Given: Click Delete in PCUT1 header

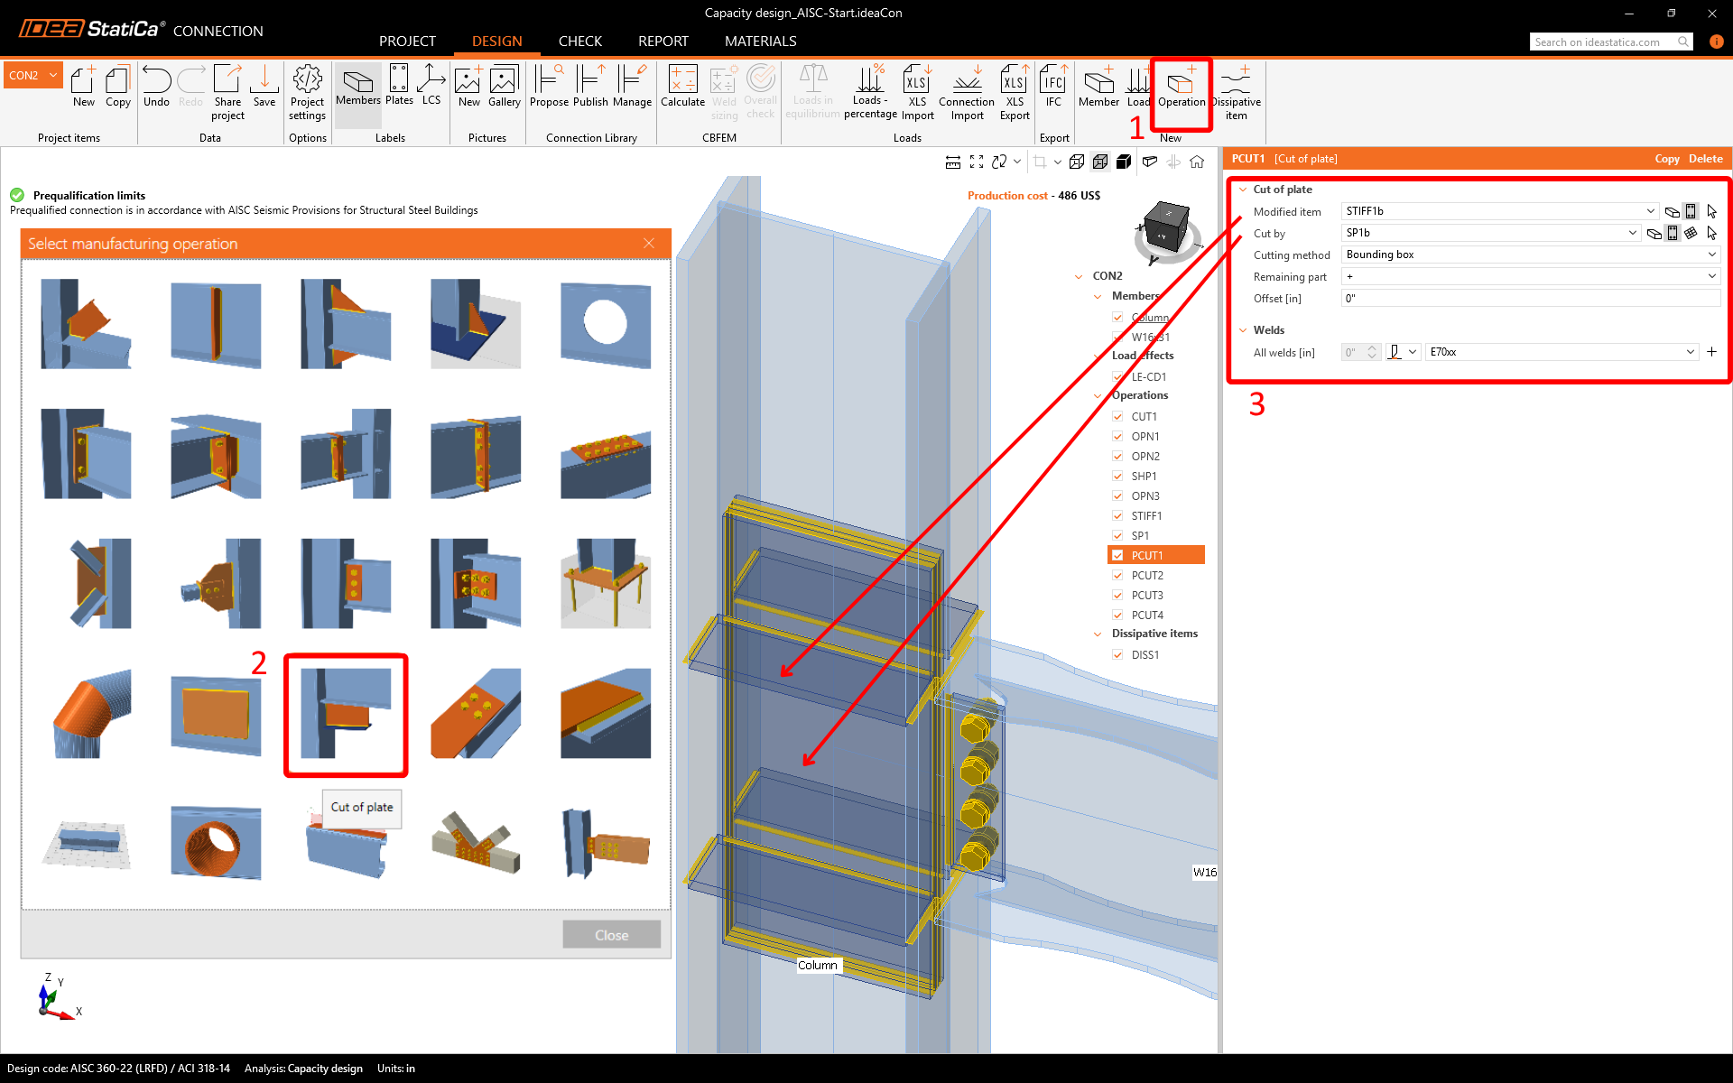Looking at the screenshot, I should point(1706,159).
